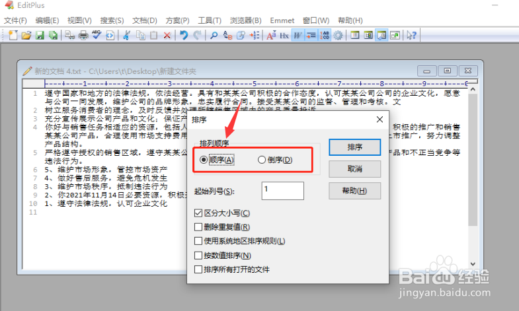Toggle the output window icon

[x=381, y=35]
